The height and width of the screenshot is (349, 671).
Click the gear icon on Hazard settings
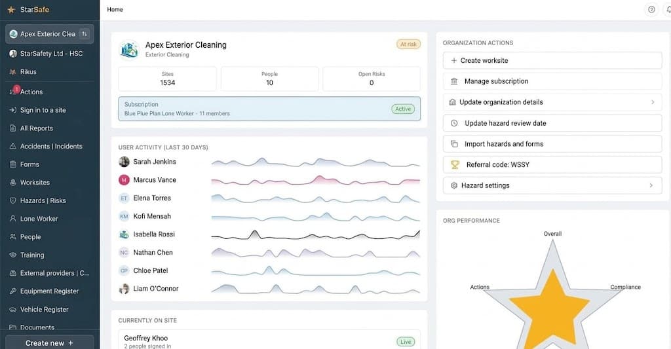pos(454,185)
